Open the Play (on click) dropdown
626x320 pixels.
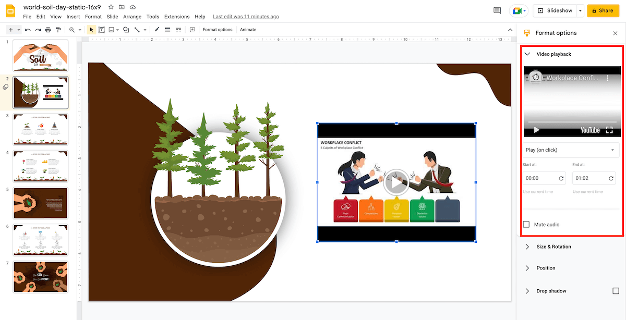click(571, 150)
